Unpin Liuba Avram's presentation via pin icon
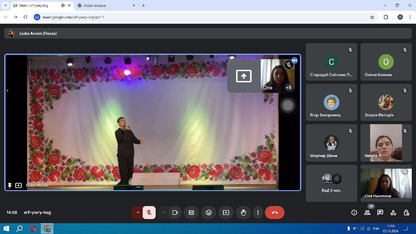The image size is (416, 234). [10, 185]
